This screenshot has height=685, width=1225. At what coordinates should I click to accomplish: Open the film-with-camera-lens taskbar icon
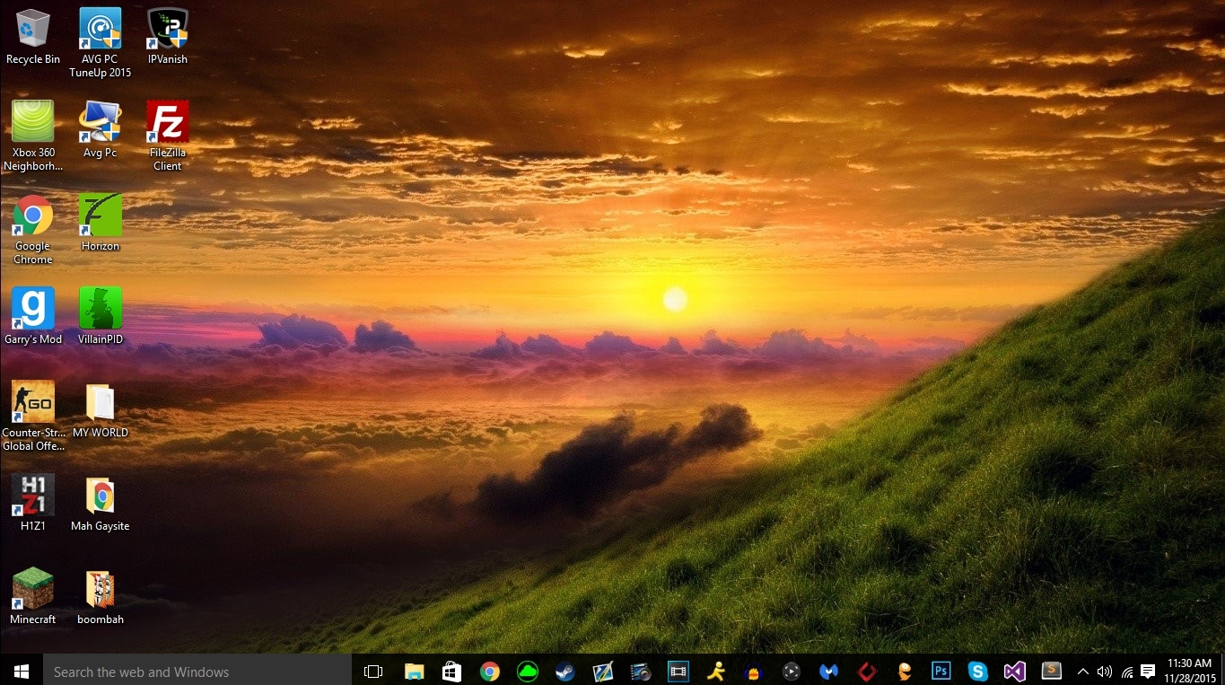640,672
